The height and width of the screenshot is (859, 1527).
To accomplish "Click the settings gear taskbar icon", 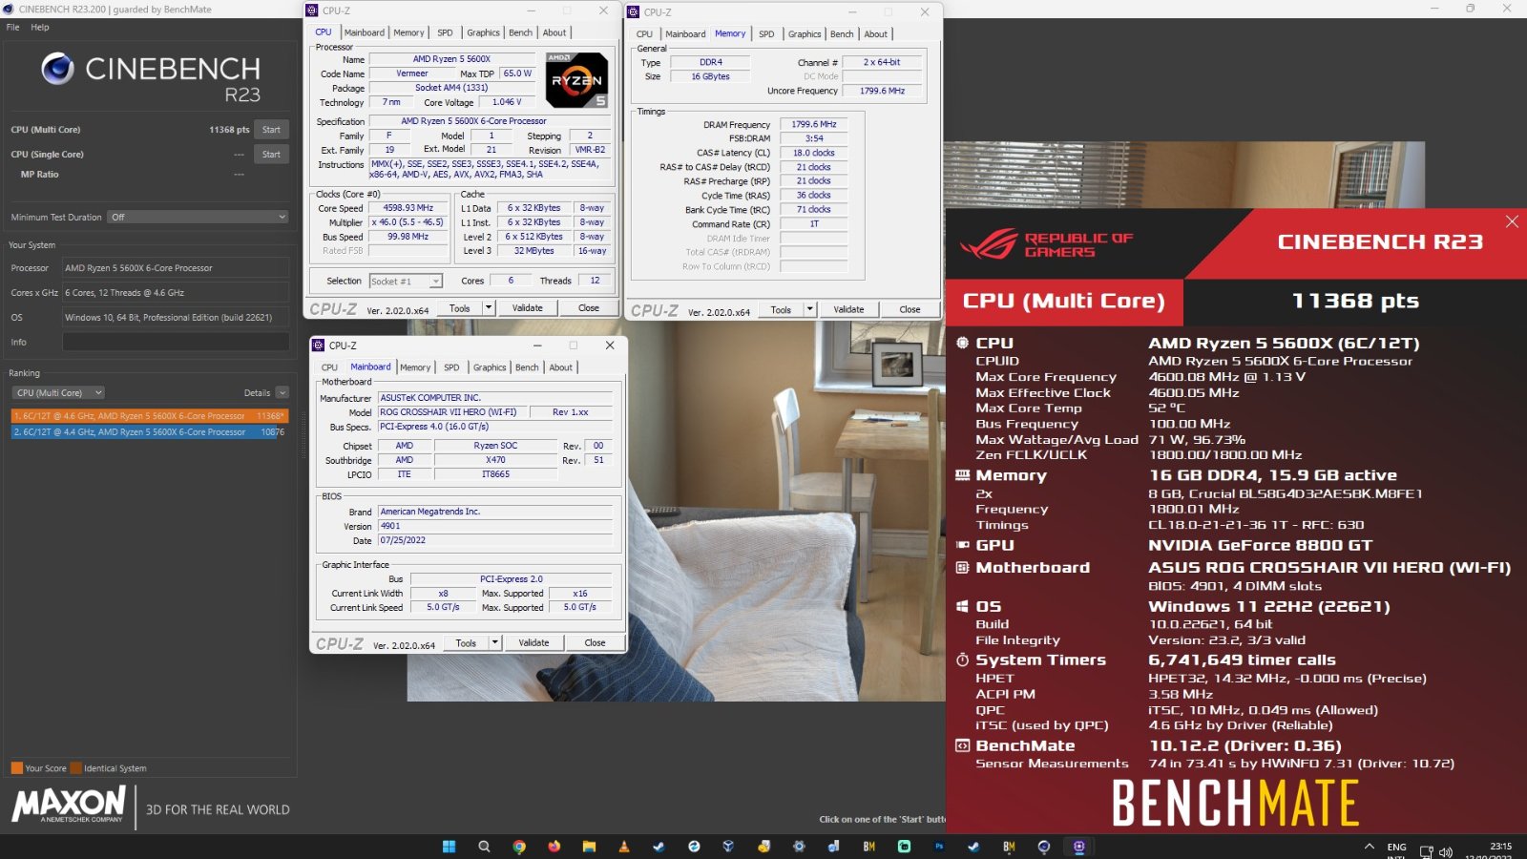I will [x=799, y=847].
